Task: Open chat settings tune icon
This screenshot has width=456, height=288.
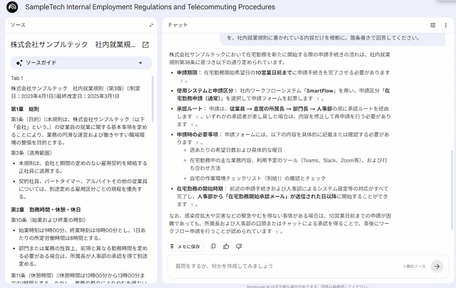Action: click(x=433, y=26)
